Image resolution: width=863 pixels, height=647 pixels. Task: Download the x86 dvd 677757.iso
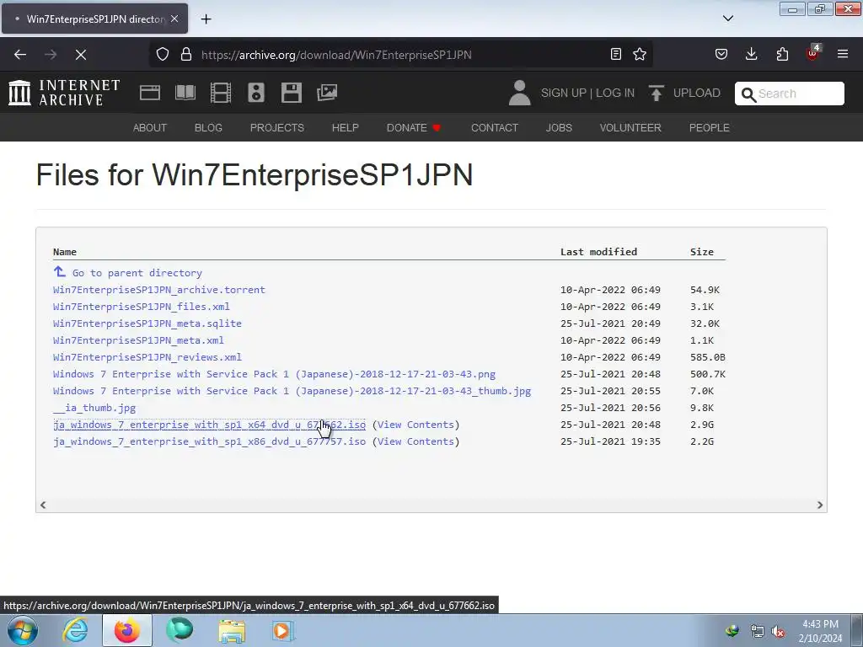(209, 441)
